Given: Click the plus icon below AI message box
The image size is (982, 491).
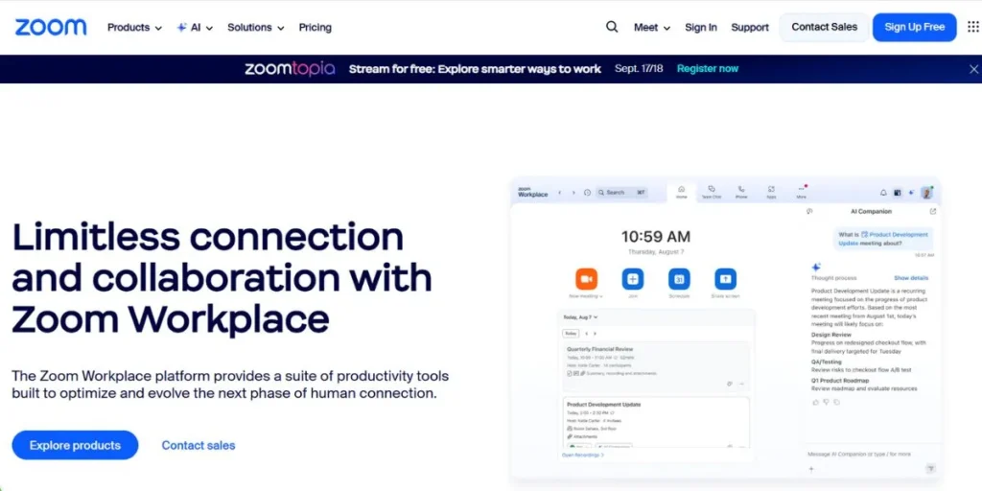Looking at the screenshot, I should [811, 468].
